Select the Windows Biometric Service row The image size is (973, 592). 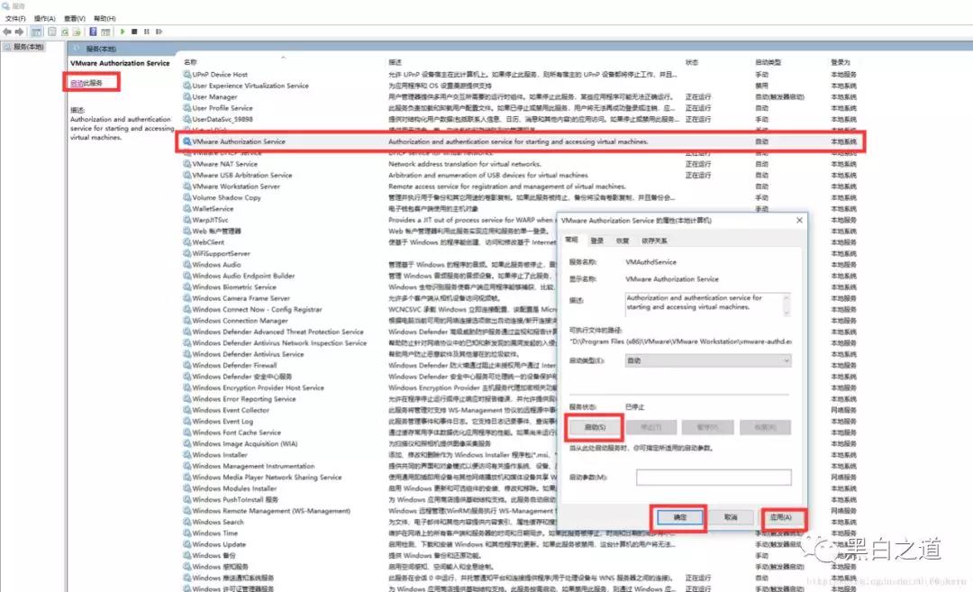click(520, 287)
